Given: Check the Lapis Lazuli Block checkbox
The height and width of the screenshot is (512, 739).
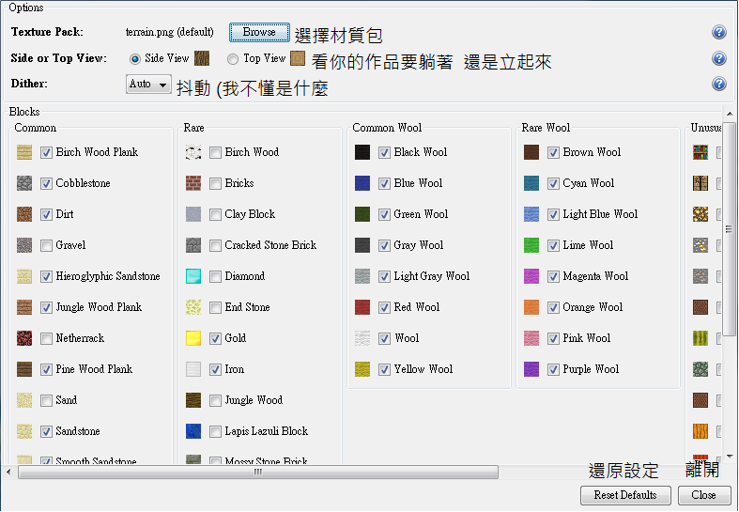Looking at the screenshot, I should click(x=215, y=431).
